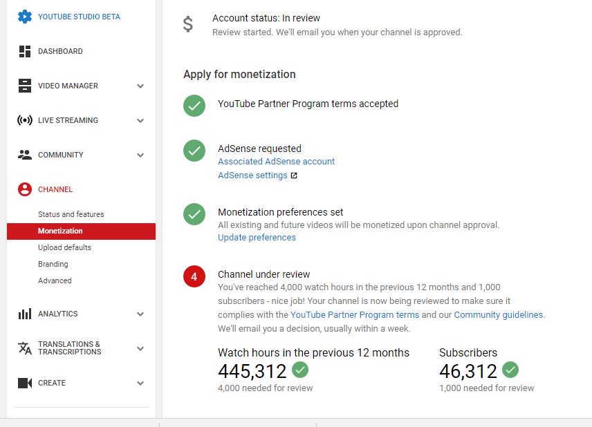This screenshot has width=592, height=427.
Task: Click 'Watch hours in the previous 12 months' label
Action: [314, 352]
